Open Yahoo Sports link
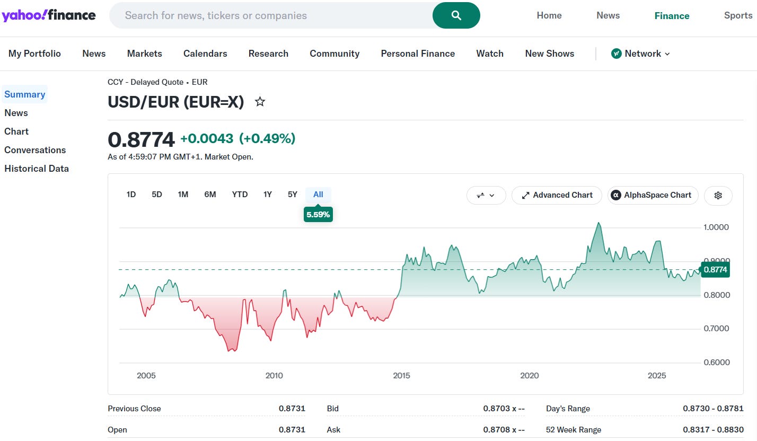The height and width of the screenshot is (441, 757). point(738,15)
